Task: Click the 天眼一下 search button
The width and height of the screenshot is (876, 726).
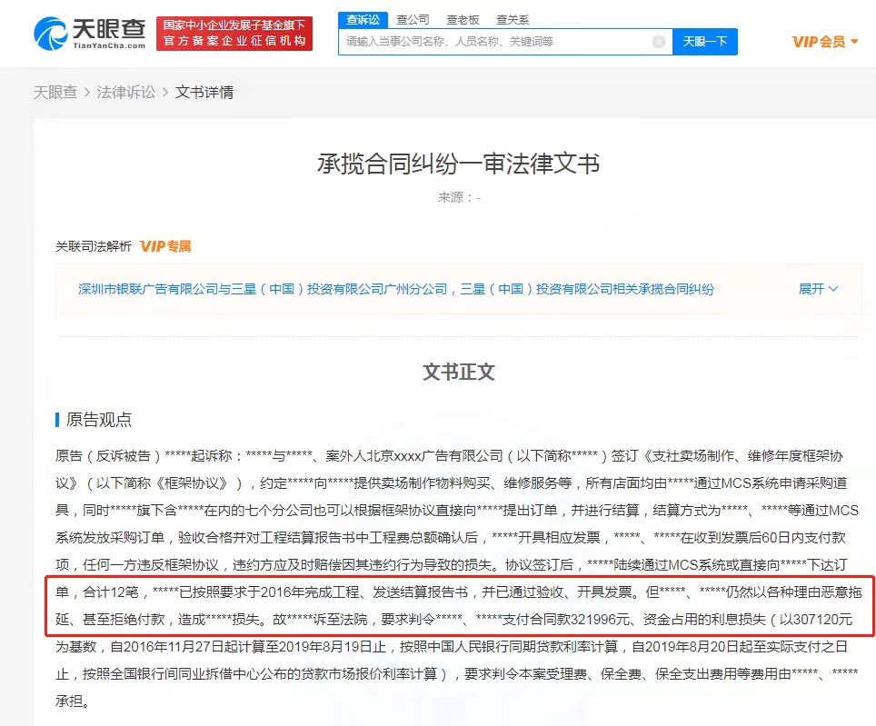Action: click(704, 41)
